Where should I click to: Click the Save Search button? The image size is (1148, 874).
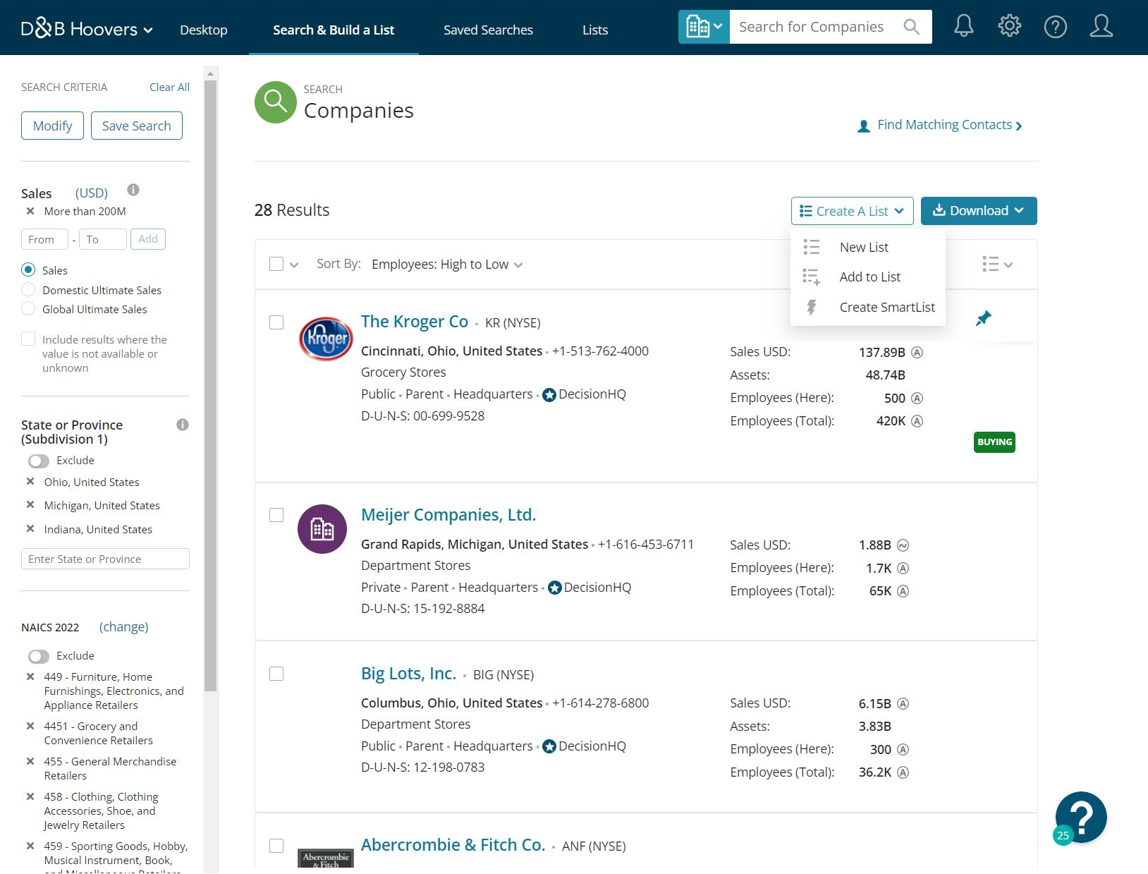pyautogui.click(x=136, y=126)
